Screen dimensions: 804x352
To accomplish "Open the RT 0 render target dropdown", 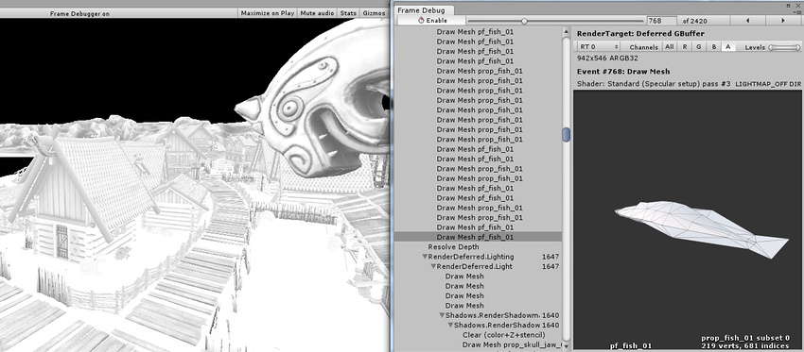I will click(599, 46).
